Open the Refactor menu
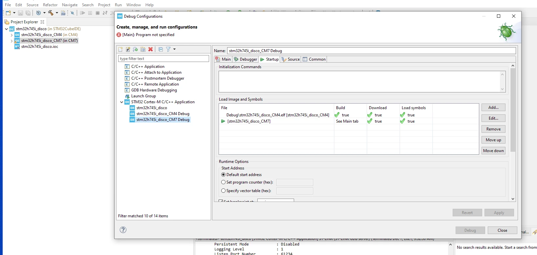This screenshot has height=255, width=537. [50, 5]
